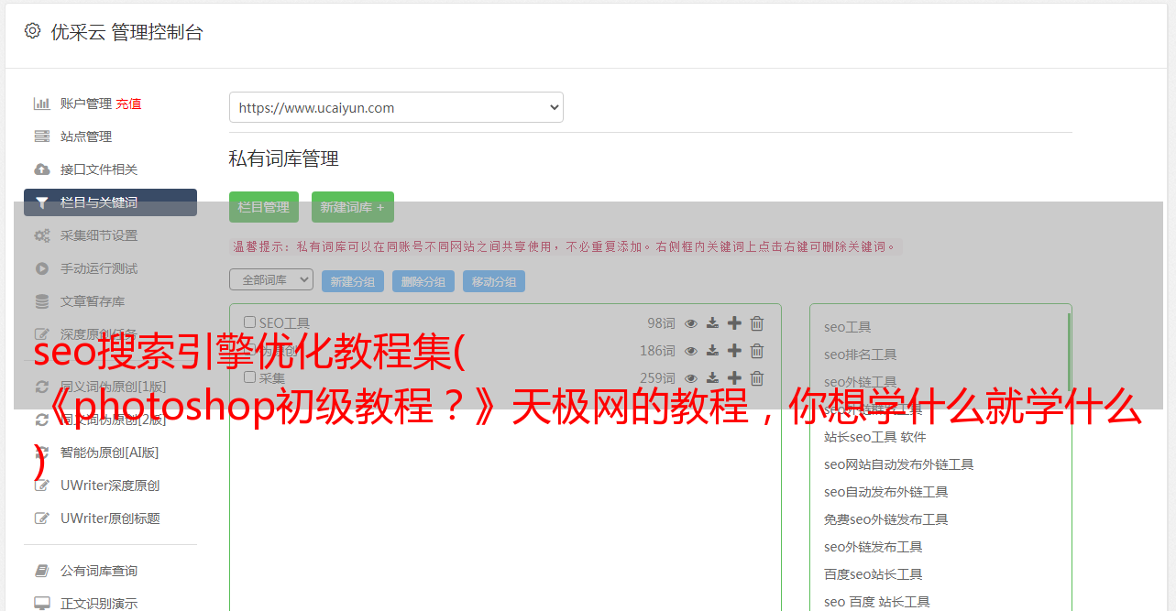The width and height of the screenshot is (1176, 611).
Task: Click the red 充值 link
Action: click(128, 104)
